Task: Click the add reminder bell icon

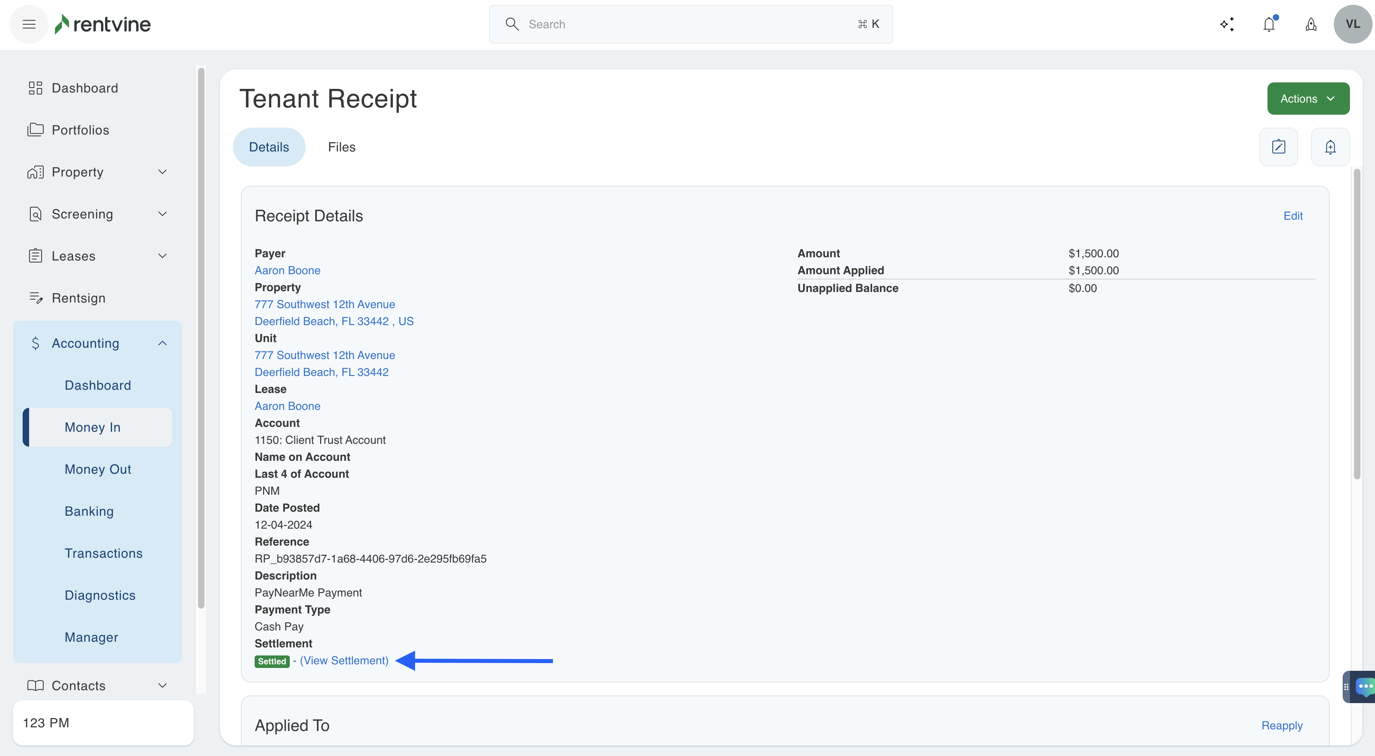Action: tap(1330, 147)
